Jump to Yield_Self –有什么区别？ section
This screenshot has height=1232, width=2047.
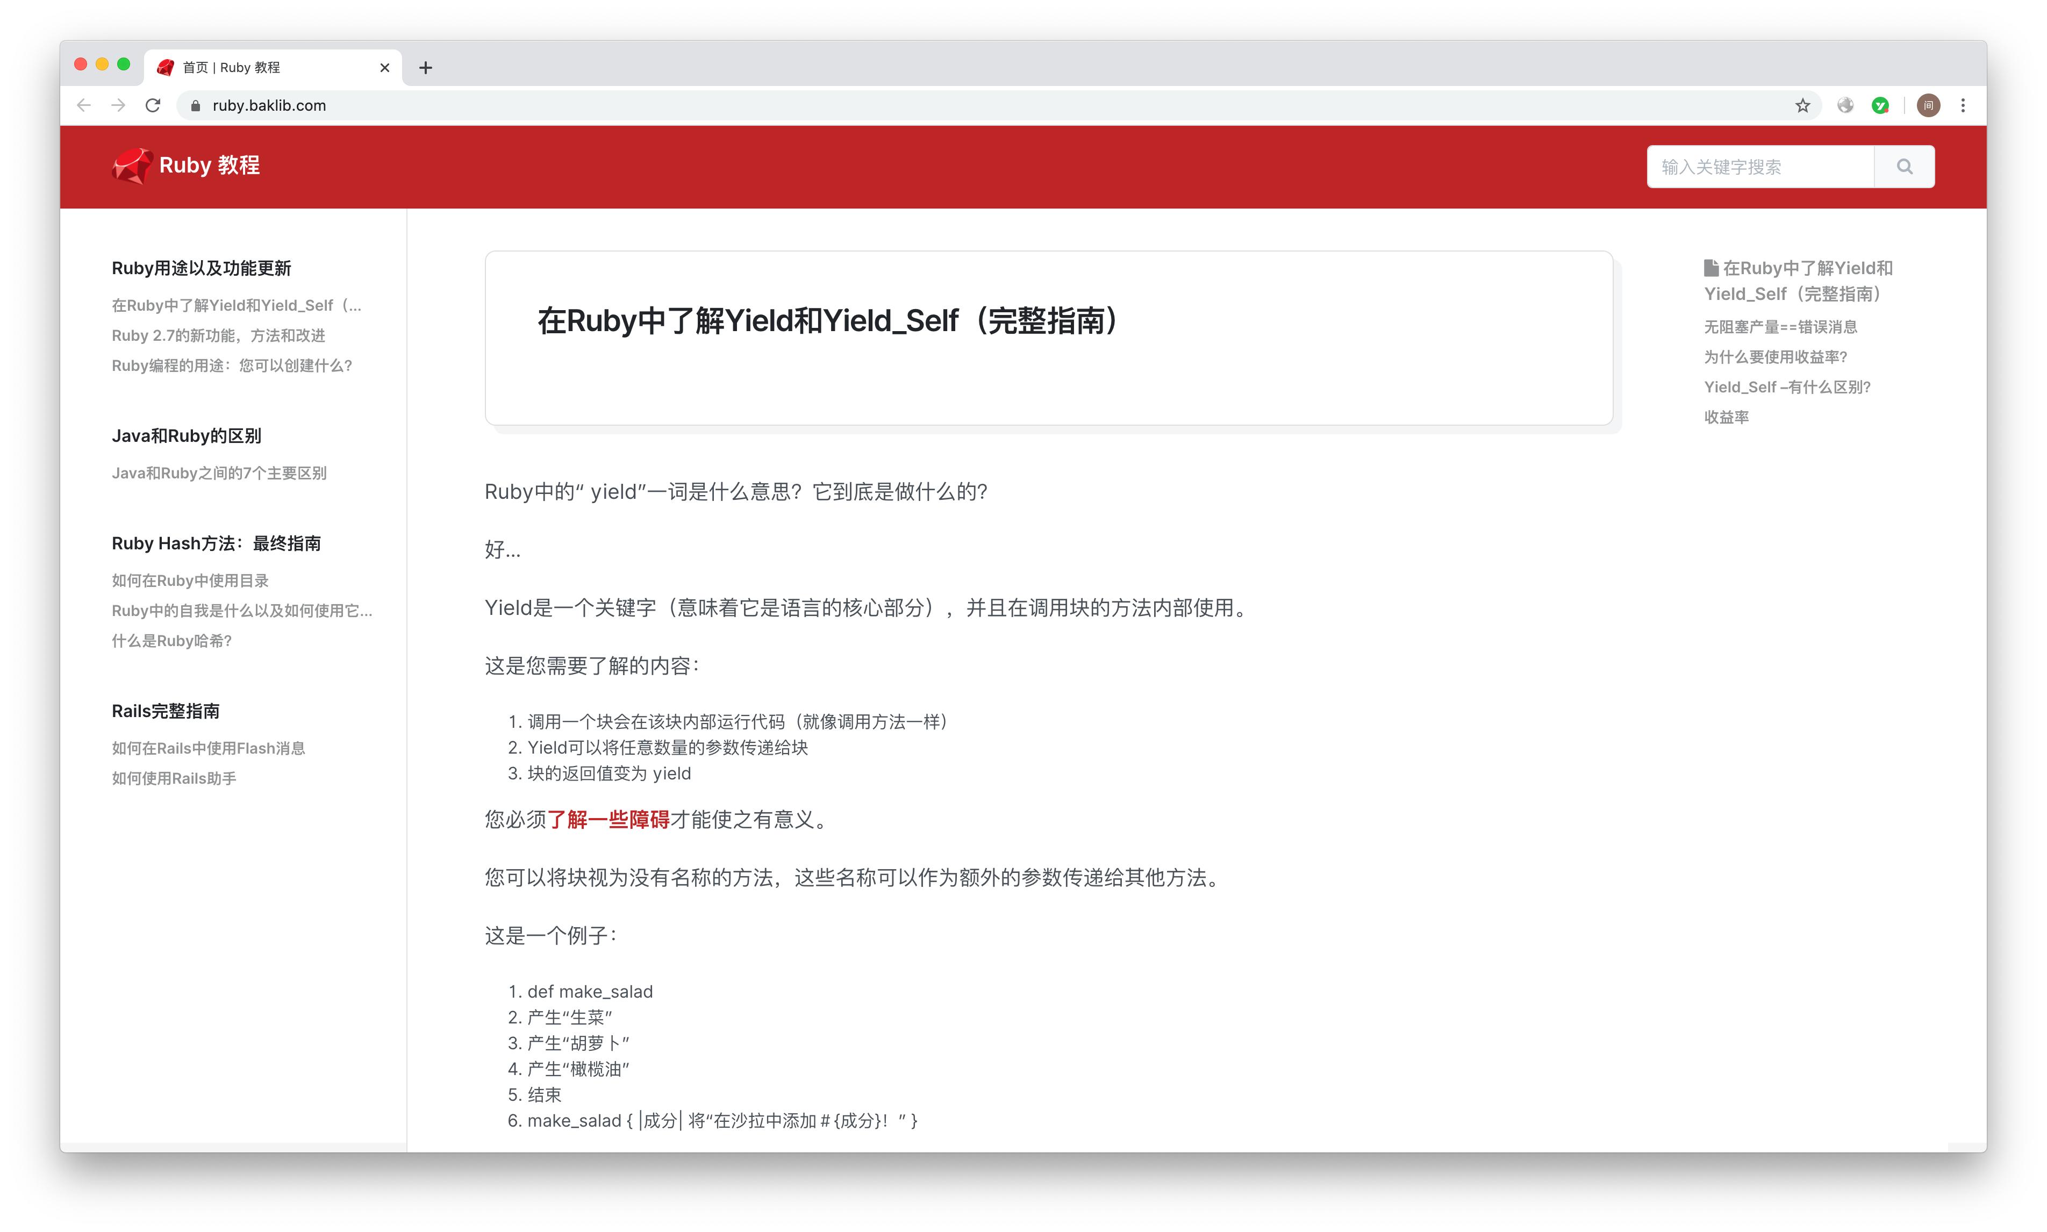[x=1787, y=387]
